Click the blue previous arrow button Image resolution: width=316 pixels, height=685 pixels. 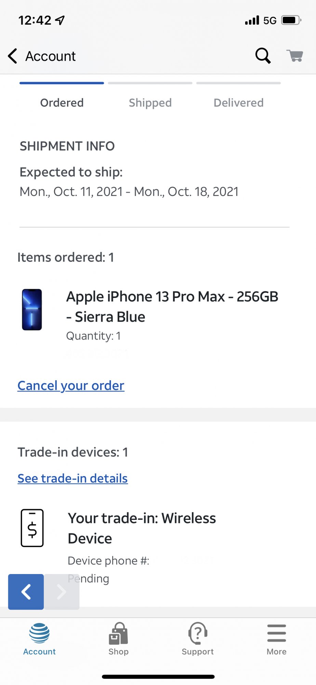pyautogui.click(x=26, y=592)
